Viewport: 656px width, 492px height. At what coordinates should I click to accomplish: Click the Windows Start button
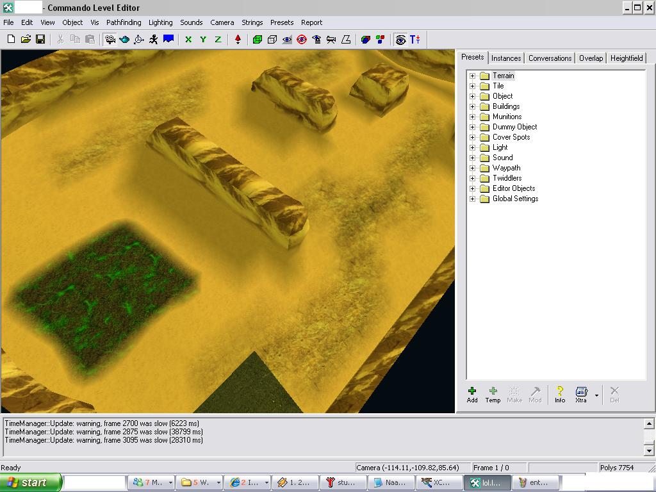pos(31,482)
